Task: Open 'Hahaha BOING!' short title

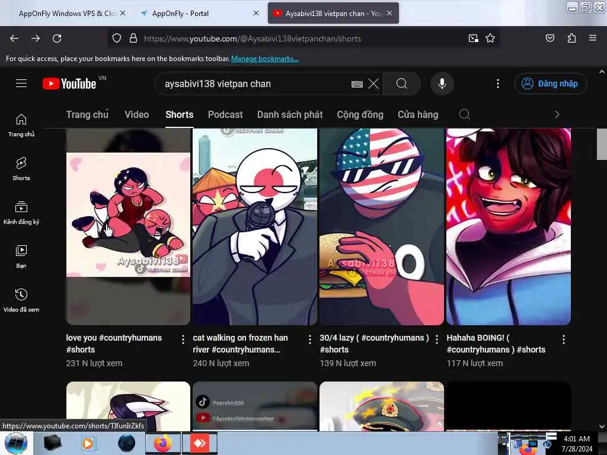Action: click(496, 344)
